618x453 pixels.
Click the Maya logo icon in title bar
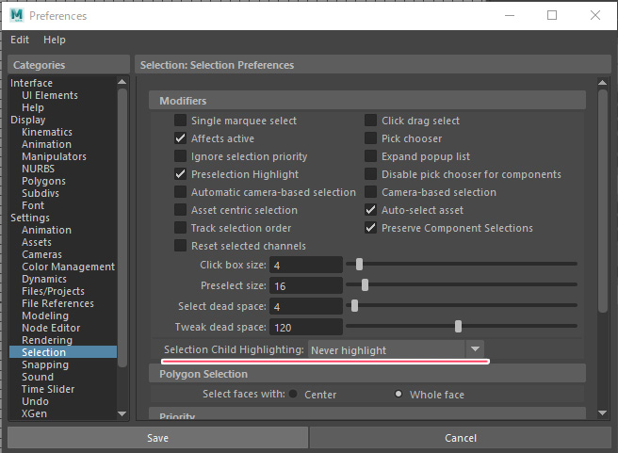coord(16,15)
